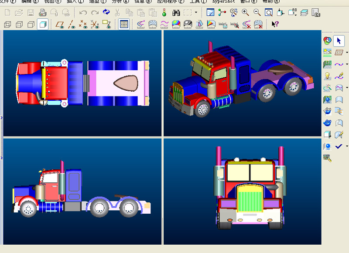Click the front view truck viewport
Screen dimensions: 349x253
[x=243, y=191]
